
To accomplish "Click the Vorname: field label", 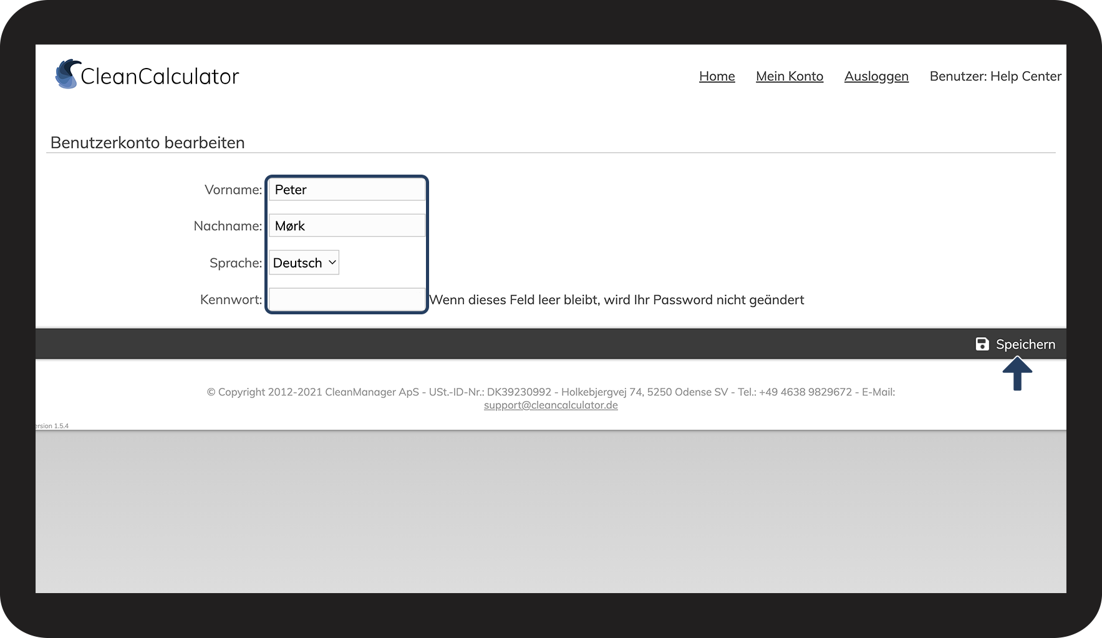I will coord(233,190).
